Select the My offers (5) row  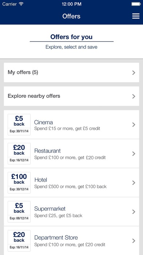point(71,73)
